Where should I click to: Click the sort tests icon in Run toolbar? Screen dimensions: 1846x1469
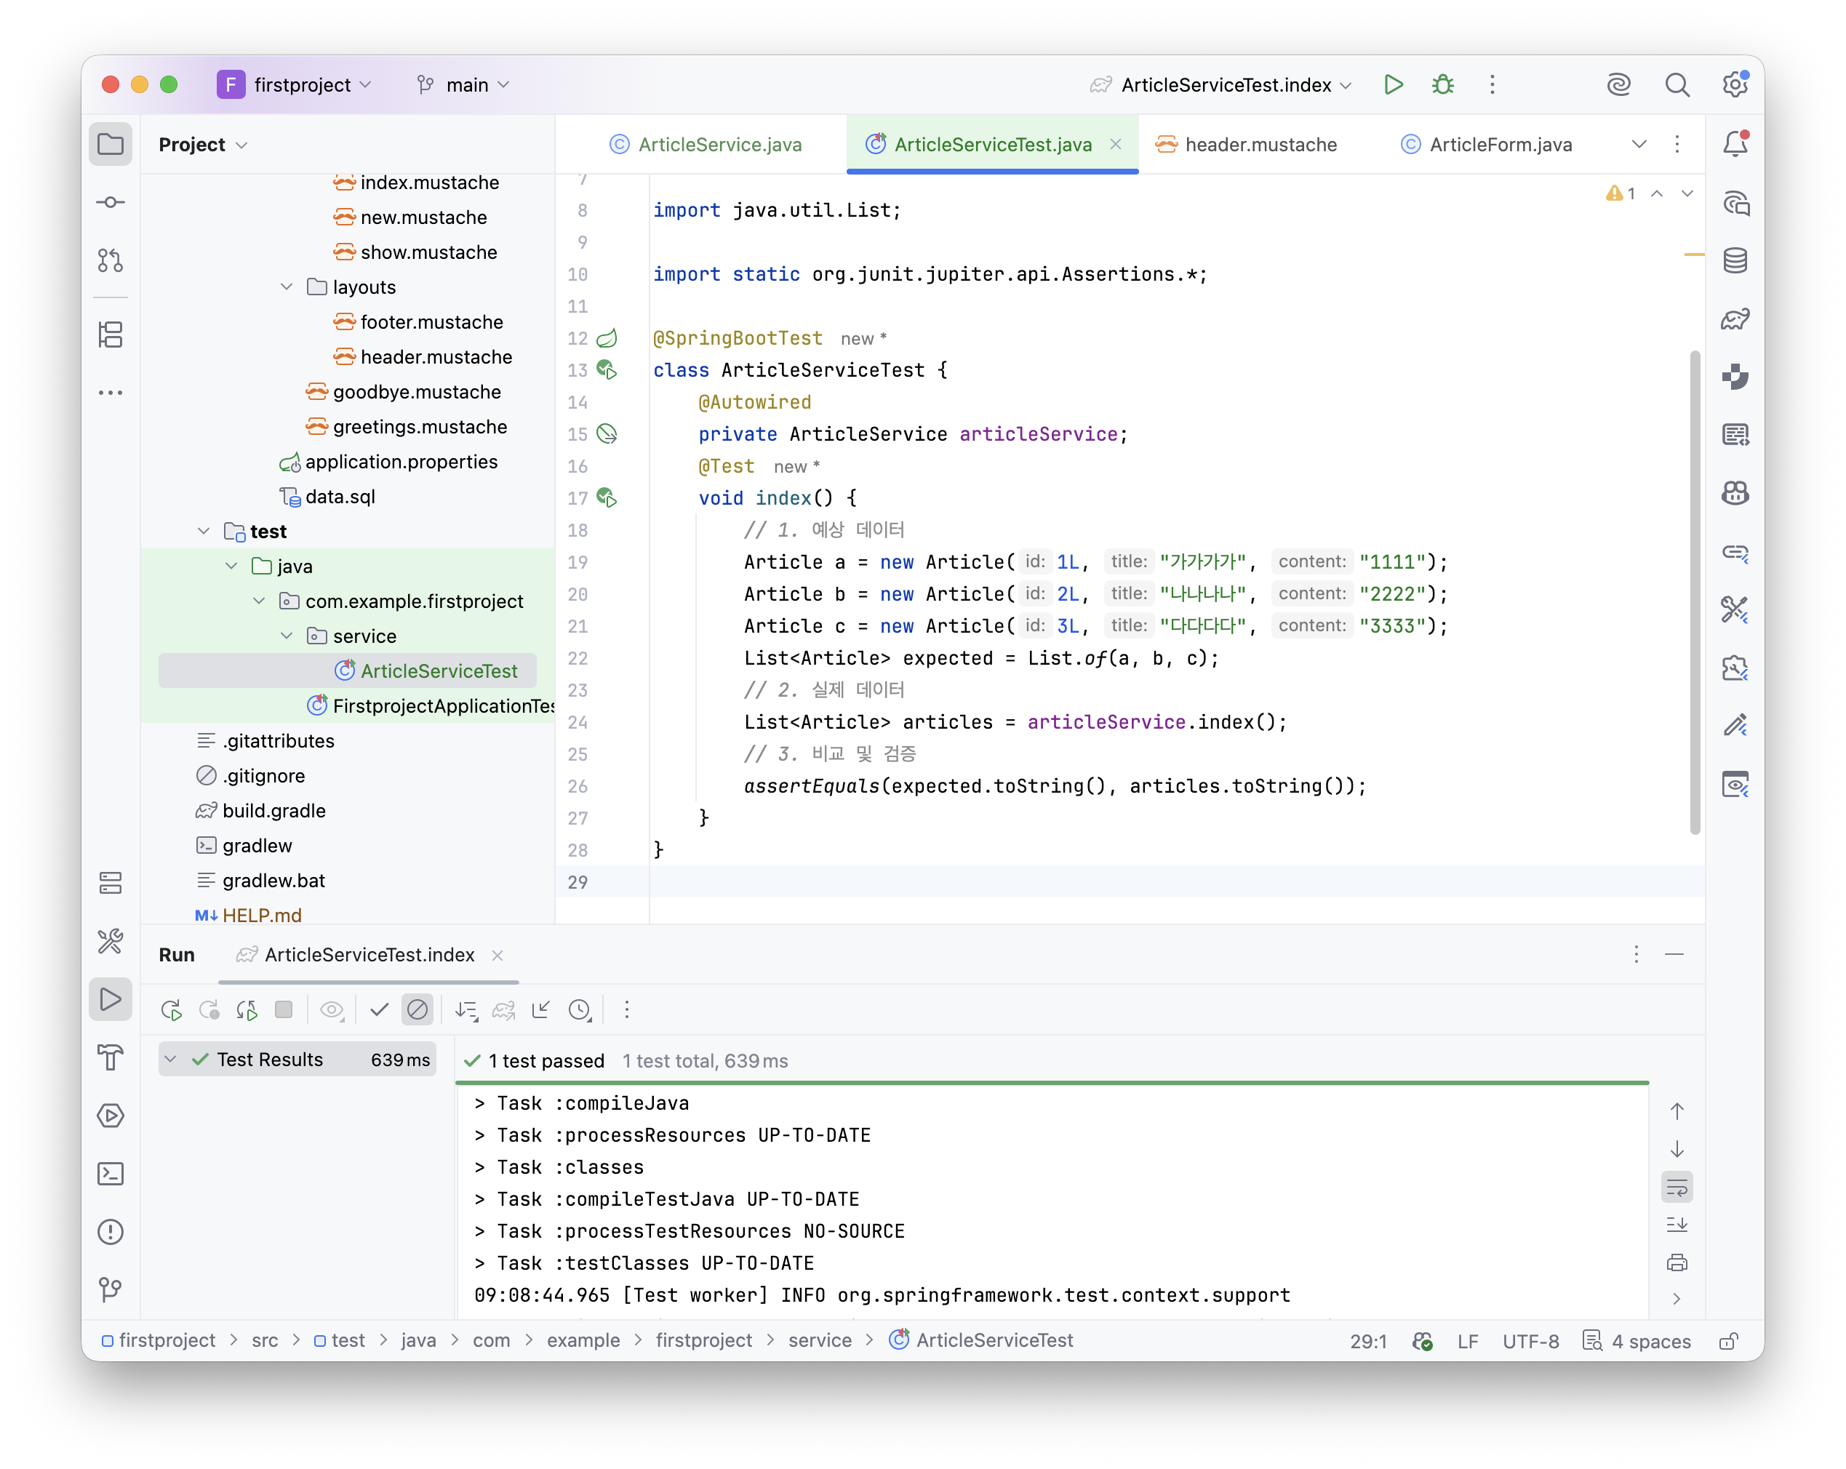[x=467, y=1009]
